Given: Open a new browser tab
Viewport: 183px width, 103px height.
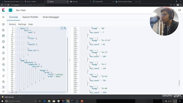Looking at the screenshot, I should [x=140, y=2].
